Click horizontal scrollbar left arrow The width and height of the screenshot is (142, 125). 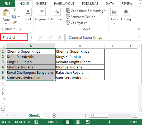(x=92, y=116)
